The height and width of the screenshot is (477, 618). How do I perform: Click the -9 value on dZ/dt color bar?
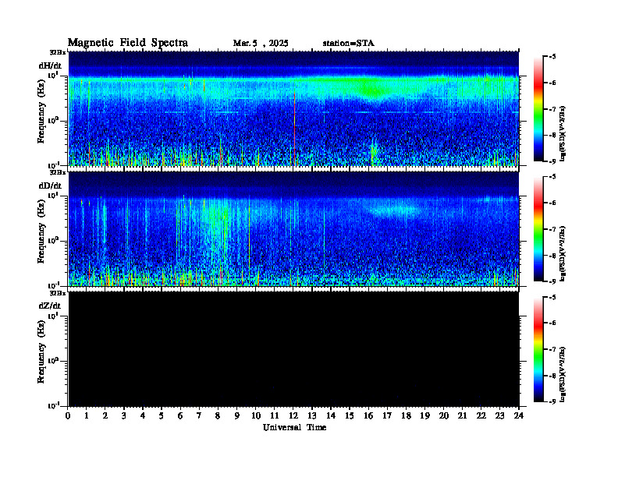point(553,401)
